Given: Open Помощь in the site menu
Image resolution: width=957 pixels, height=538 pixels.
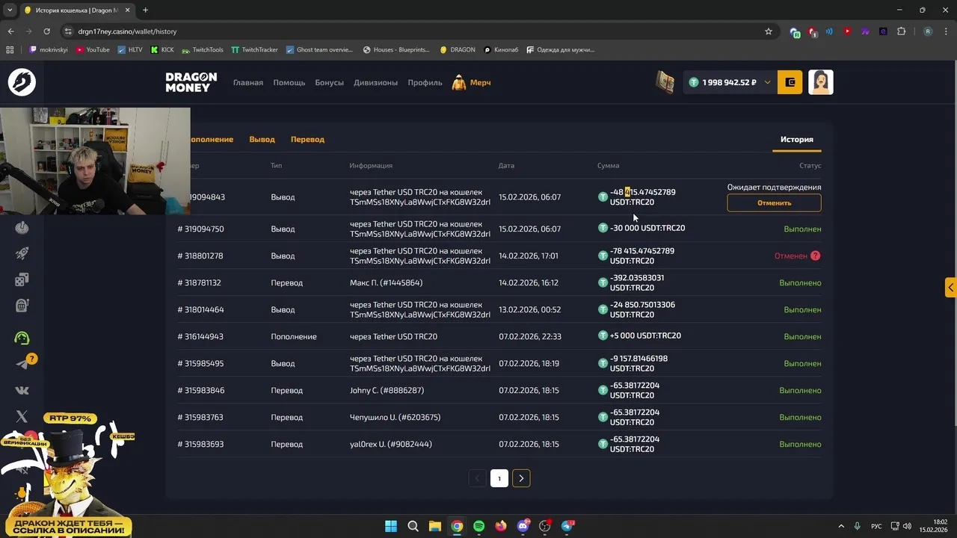Looking at the screenshot, I should click(289, 82).
